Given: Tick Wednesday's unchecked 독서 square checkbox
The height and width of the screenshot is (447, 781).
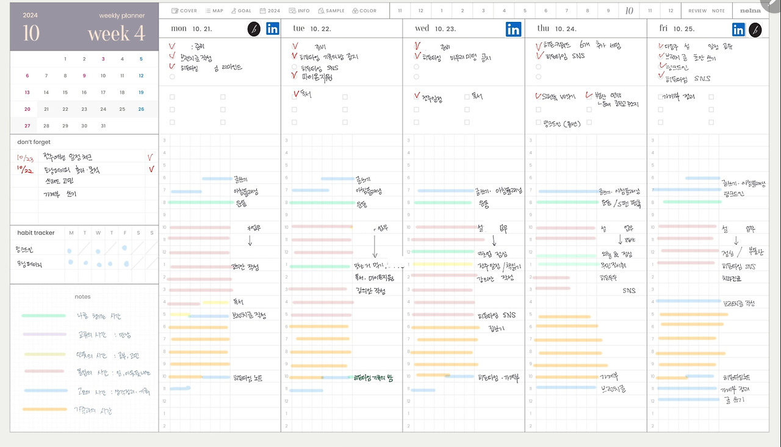Looking at the screenshot, I should pyautogui.click(x=467, y=96).
